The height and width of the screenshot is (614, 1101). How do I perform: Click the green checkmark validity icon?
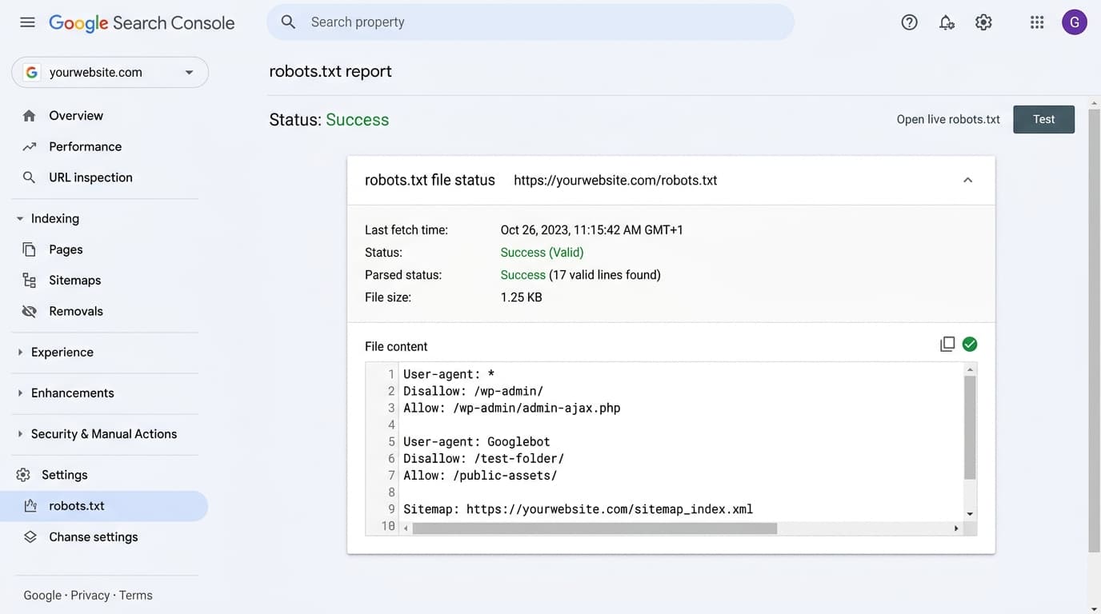click(970, 344)
